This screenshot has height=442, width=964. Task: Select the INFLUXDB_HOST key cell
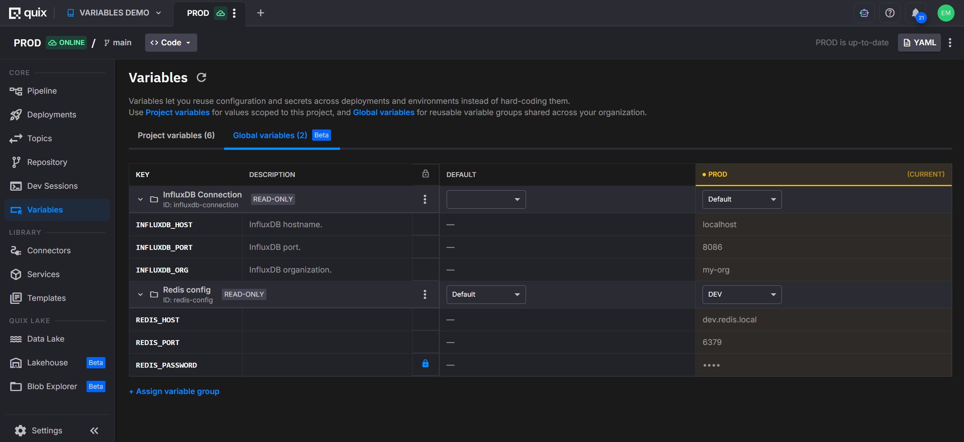186,225
